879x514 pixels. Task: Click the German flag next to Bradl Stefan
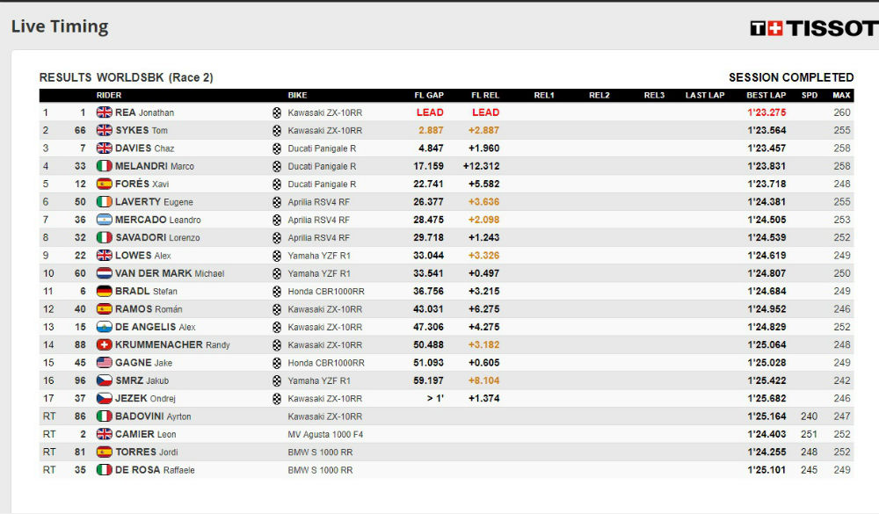105,292
